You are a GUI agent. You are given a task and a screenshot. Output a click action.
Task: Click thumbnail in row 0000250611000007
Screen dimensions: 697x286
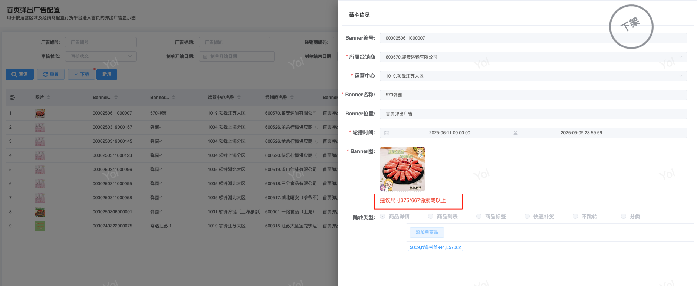(40, 113)
